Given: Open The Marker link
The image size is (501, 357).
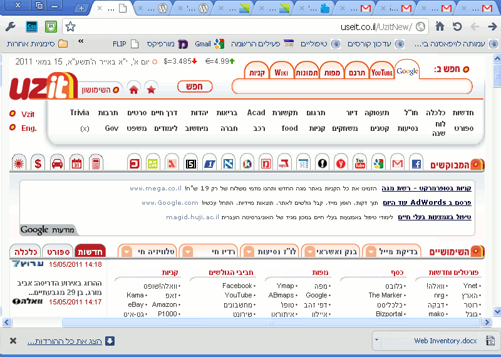Looking at the screenshot, I should click(x=385, y=295).
